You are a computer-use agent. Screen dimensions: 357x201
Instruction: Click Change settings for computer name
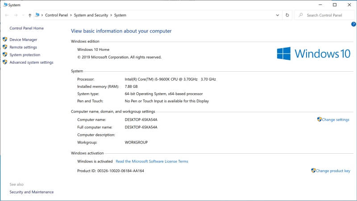(336, 119)
